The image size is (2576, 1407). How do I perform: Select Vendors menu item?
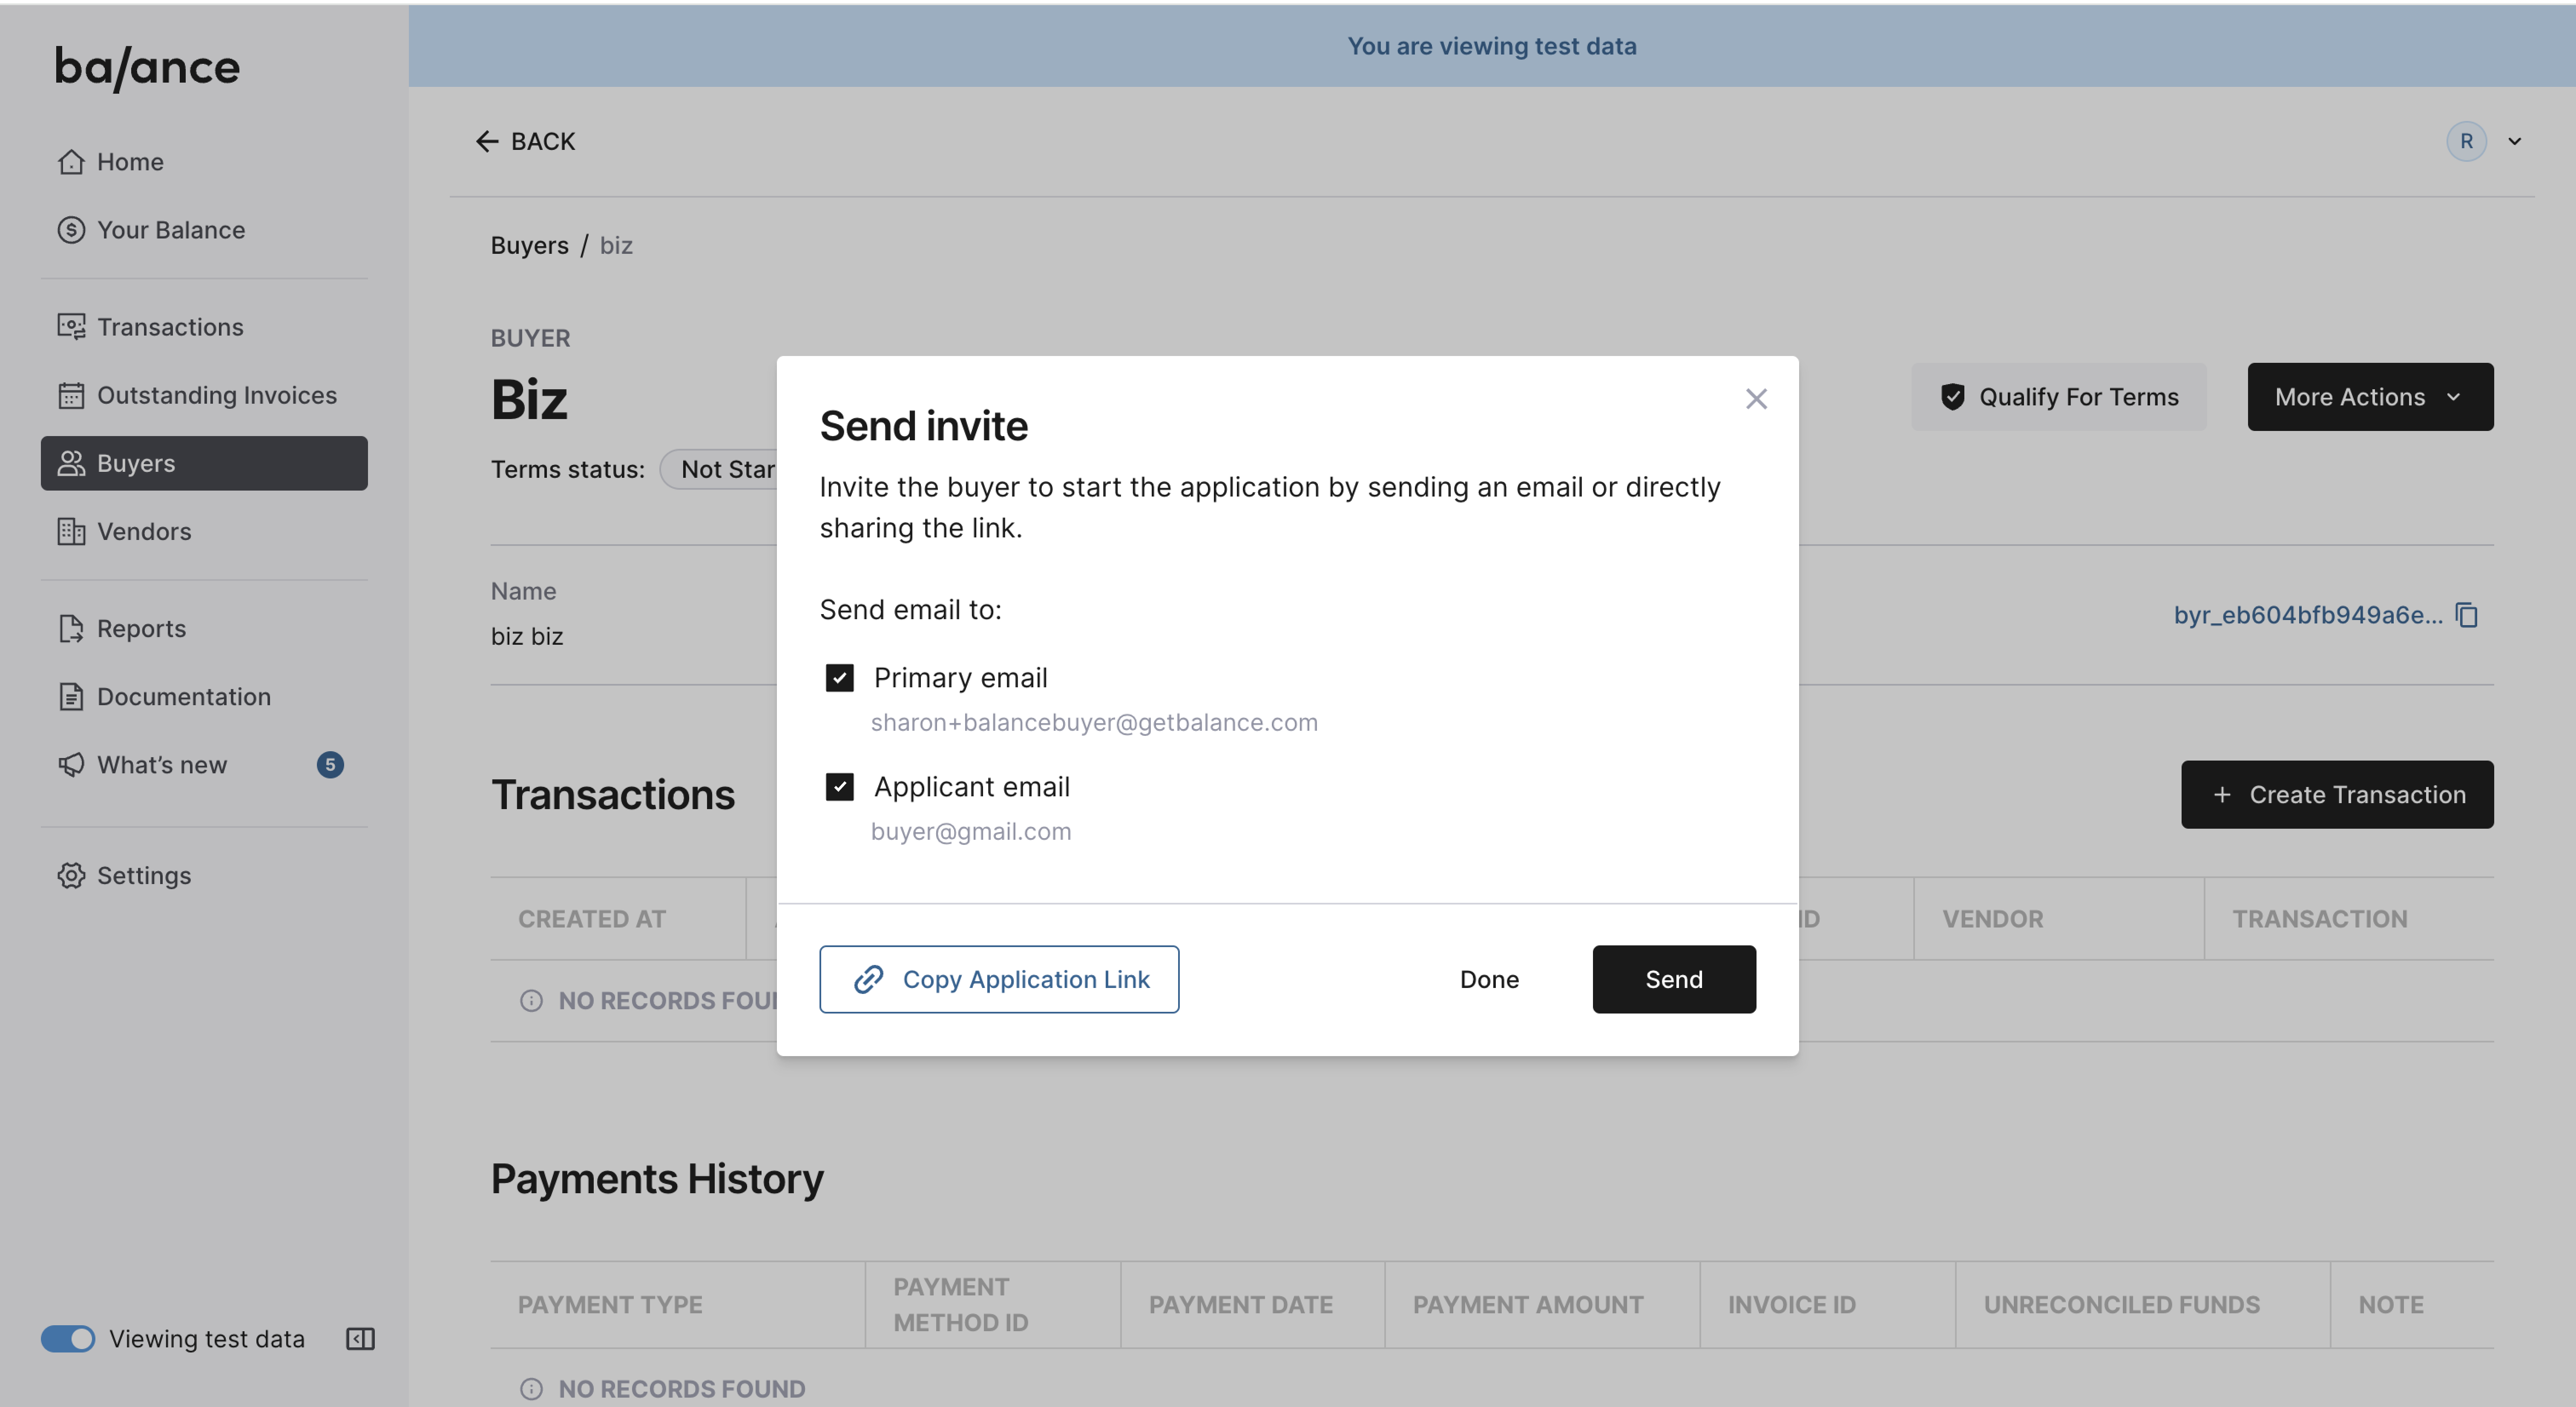(204, 531)
